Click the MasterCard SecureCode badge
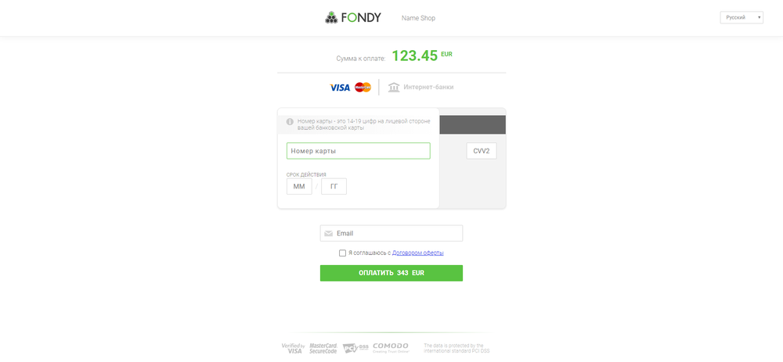 pyautogui.click(x=323, y=348)
